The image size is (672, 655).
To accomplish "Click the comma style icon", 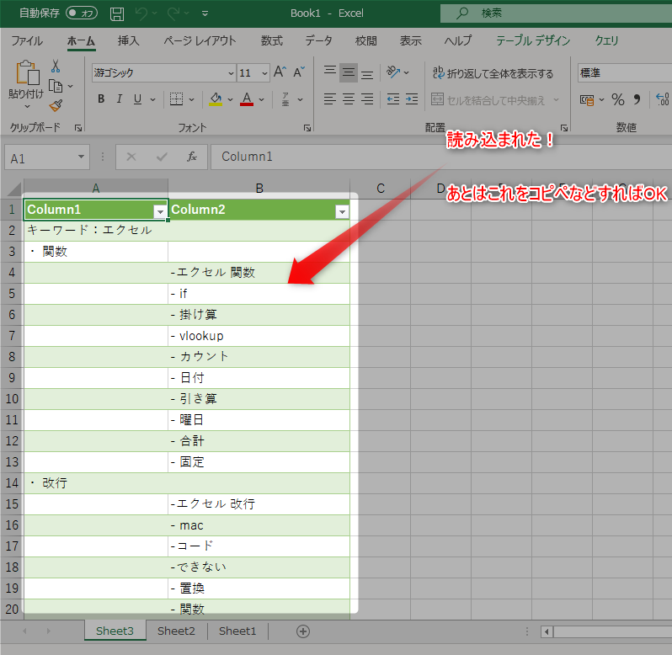I will 637,100.
